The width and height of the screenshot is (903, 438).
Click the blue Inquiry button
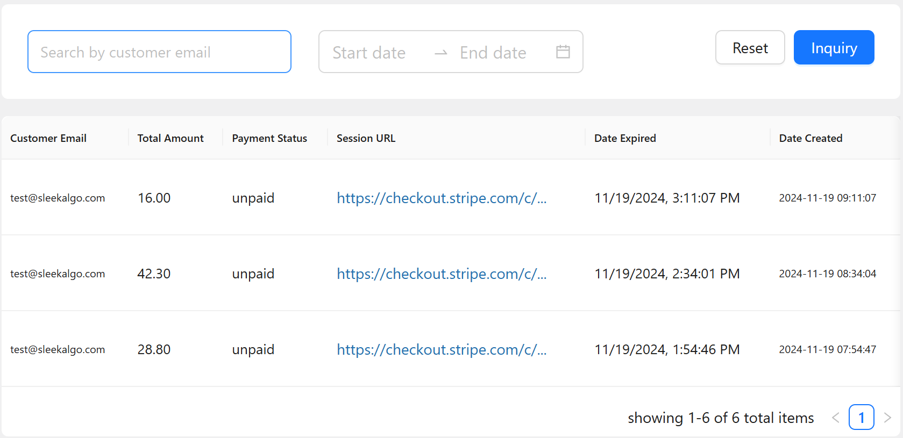point(834,48)
